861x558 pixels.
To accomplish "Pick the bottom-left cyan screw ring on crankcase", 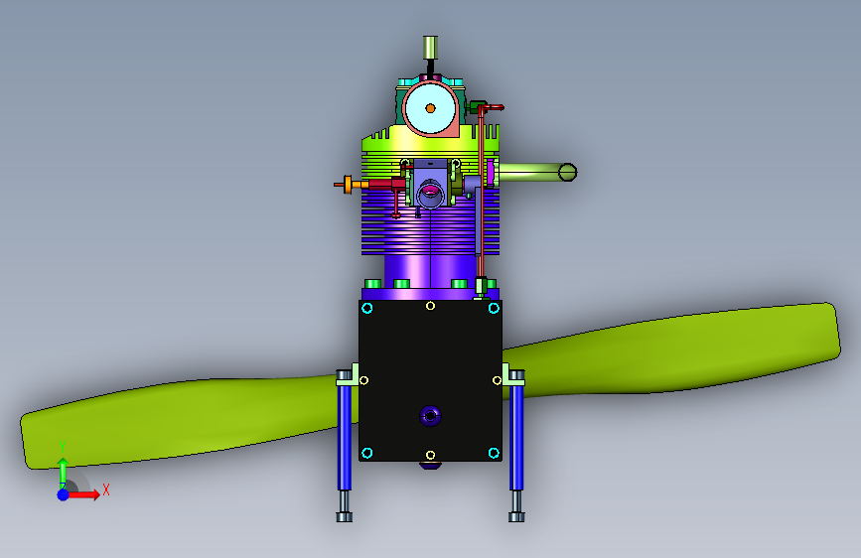I will (x=367, y=453).
